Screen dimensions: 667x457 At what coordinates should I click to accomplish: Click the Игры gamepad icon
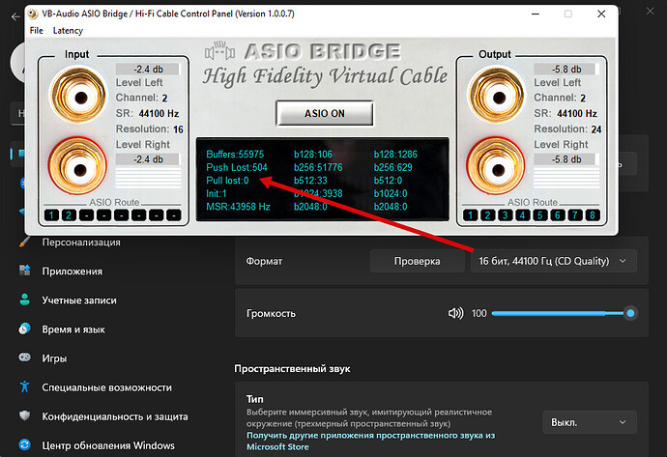click(x=25, y=357)
